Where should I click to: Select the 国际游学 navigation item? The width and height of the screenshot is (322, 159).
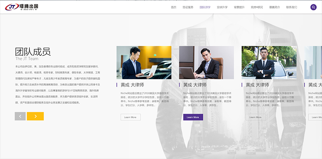pos(205,7)
